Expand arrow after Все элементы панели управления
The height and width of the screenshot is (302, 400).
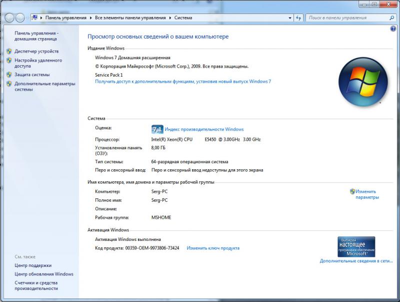click(x=170, y=18)
